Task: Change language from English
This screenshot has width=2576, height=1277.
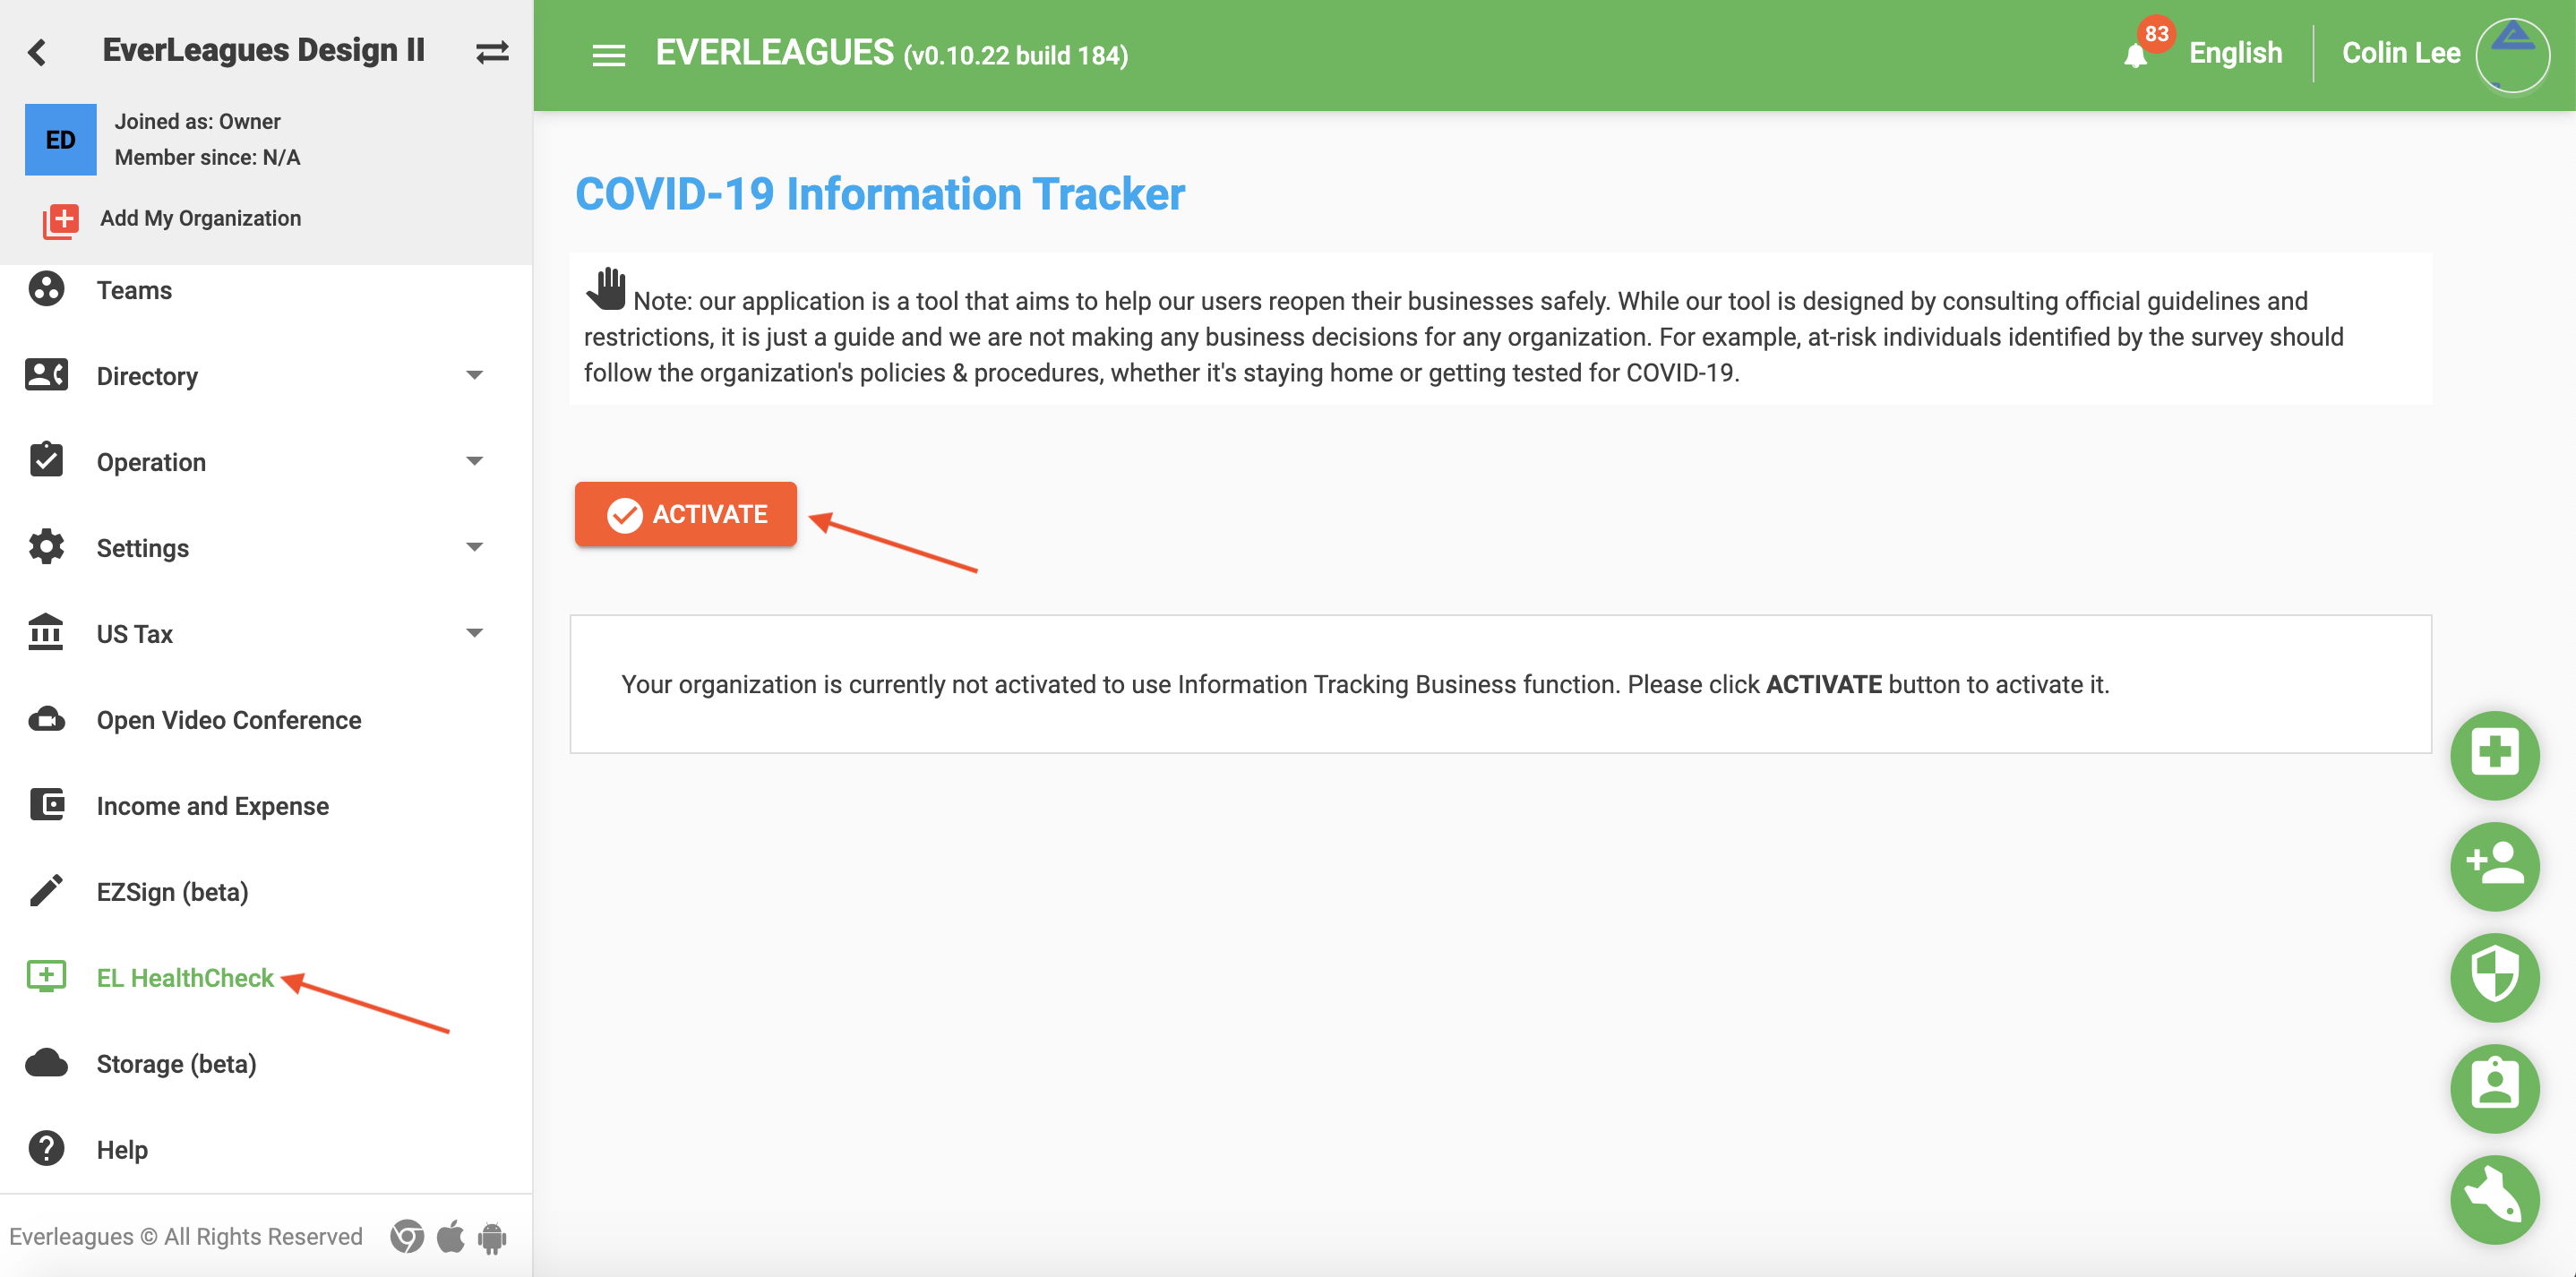Action: coord(2234,53)
